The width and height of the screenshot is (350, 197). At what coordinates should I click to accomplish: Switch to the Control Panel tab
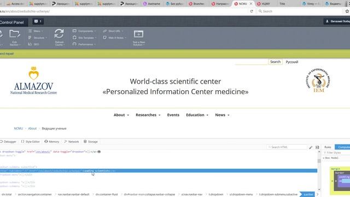(12, 22)
